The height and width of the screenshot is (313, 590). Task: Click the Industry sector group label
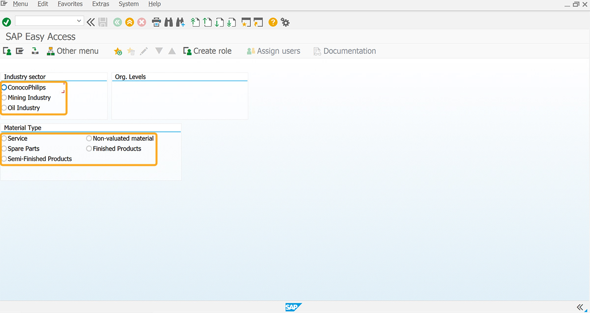[x=25, y=77]
